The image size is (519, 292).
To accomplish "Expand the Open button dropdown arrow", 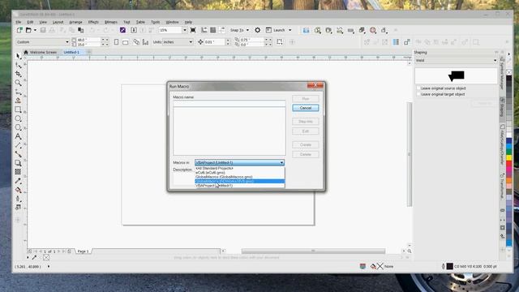I will (x=35, y=30).
